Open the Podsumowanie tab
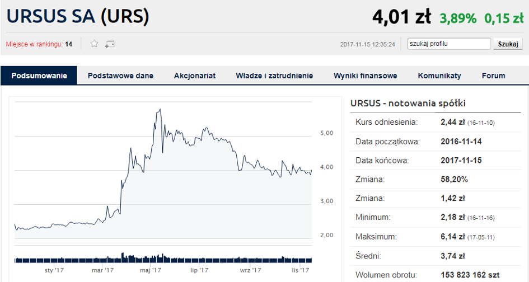Viewport: 529px width, 282px height. (x=39, y=76)
